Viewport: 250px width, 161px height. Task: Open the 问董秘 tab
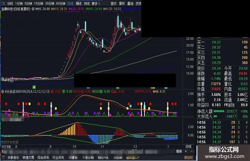click(73, 158)
